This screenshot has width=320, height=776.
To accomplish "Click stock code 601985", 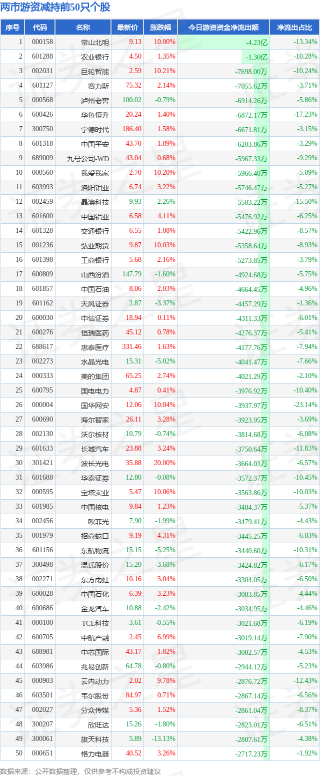I will coord(42,507).
